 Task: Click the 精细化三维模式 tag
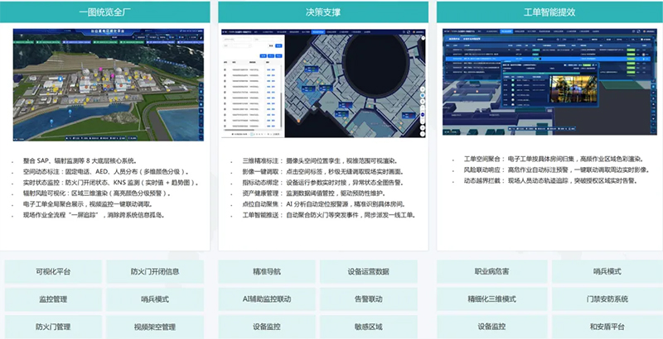[491, 299]
